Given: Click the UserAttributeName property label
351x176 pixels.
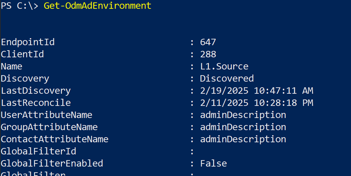Looking at the screenshot, I should click(46, 115).
